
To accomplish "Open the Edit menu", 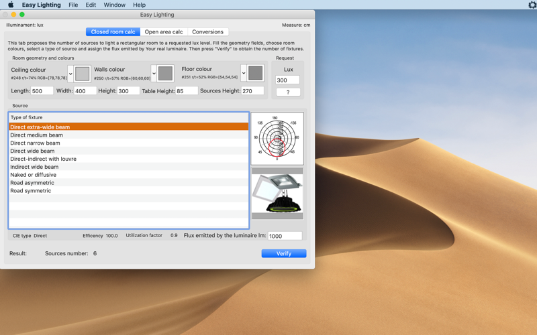I will point(91,5).
